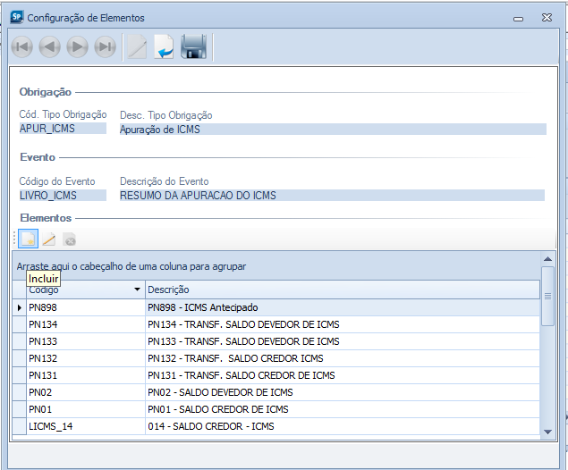Sort by the Descrição column header
The image size is (568, 470).
(340, 290)
